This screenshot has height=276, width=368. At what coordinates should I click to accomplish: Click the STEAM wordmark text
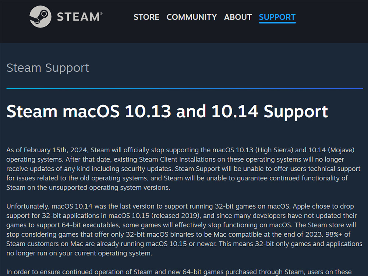pyautogui.click(x=79, y=17)
